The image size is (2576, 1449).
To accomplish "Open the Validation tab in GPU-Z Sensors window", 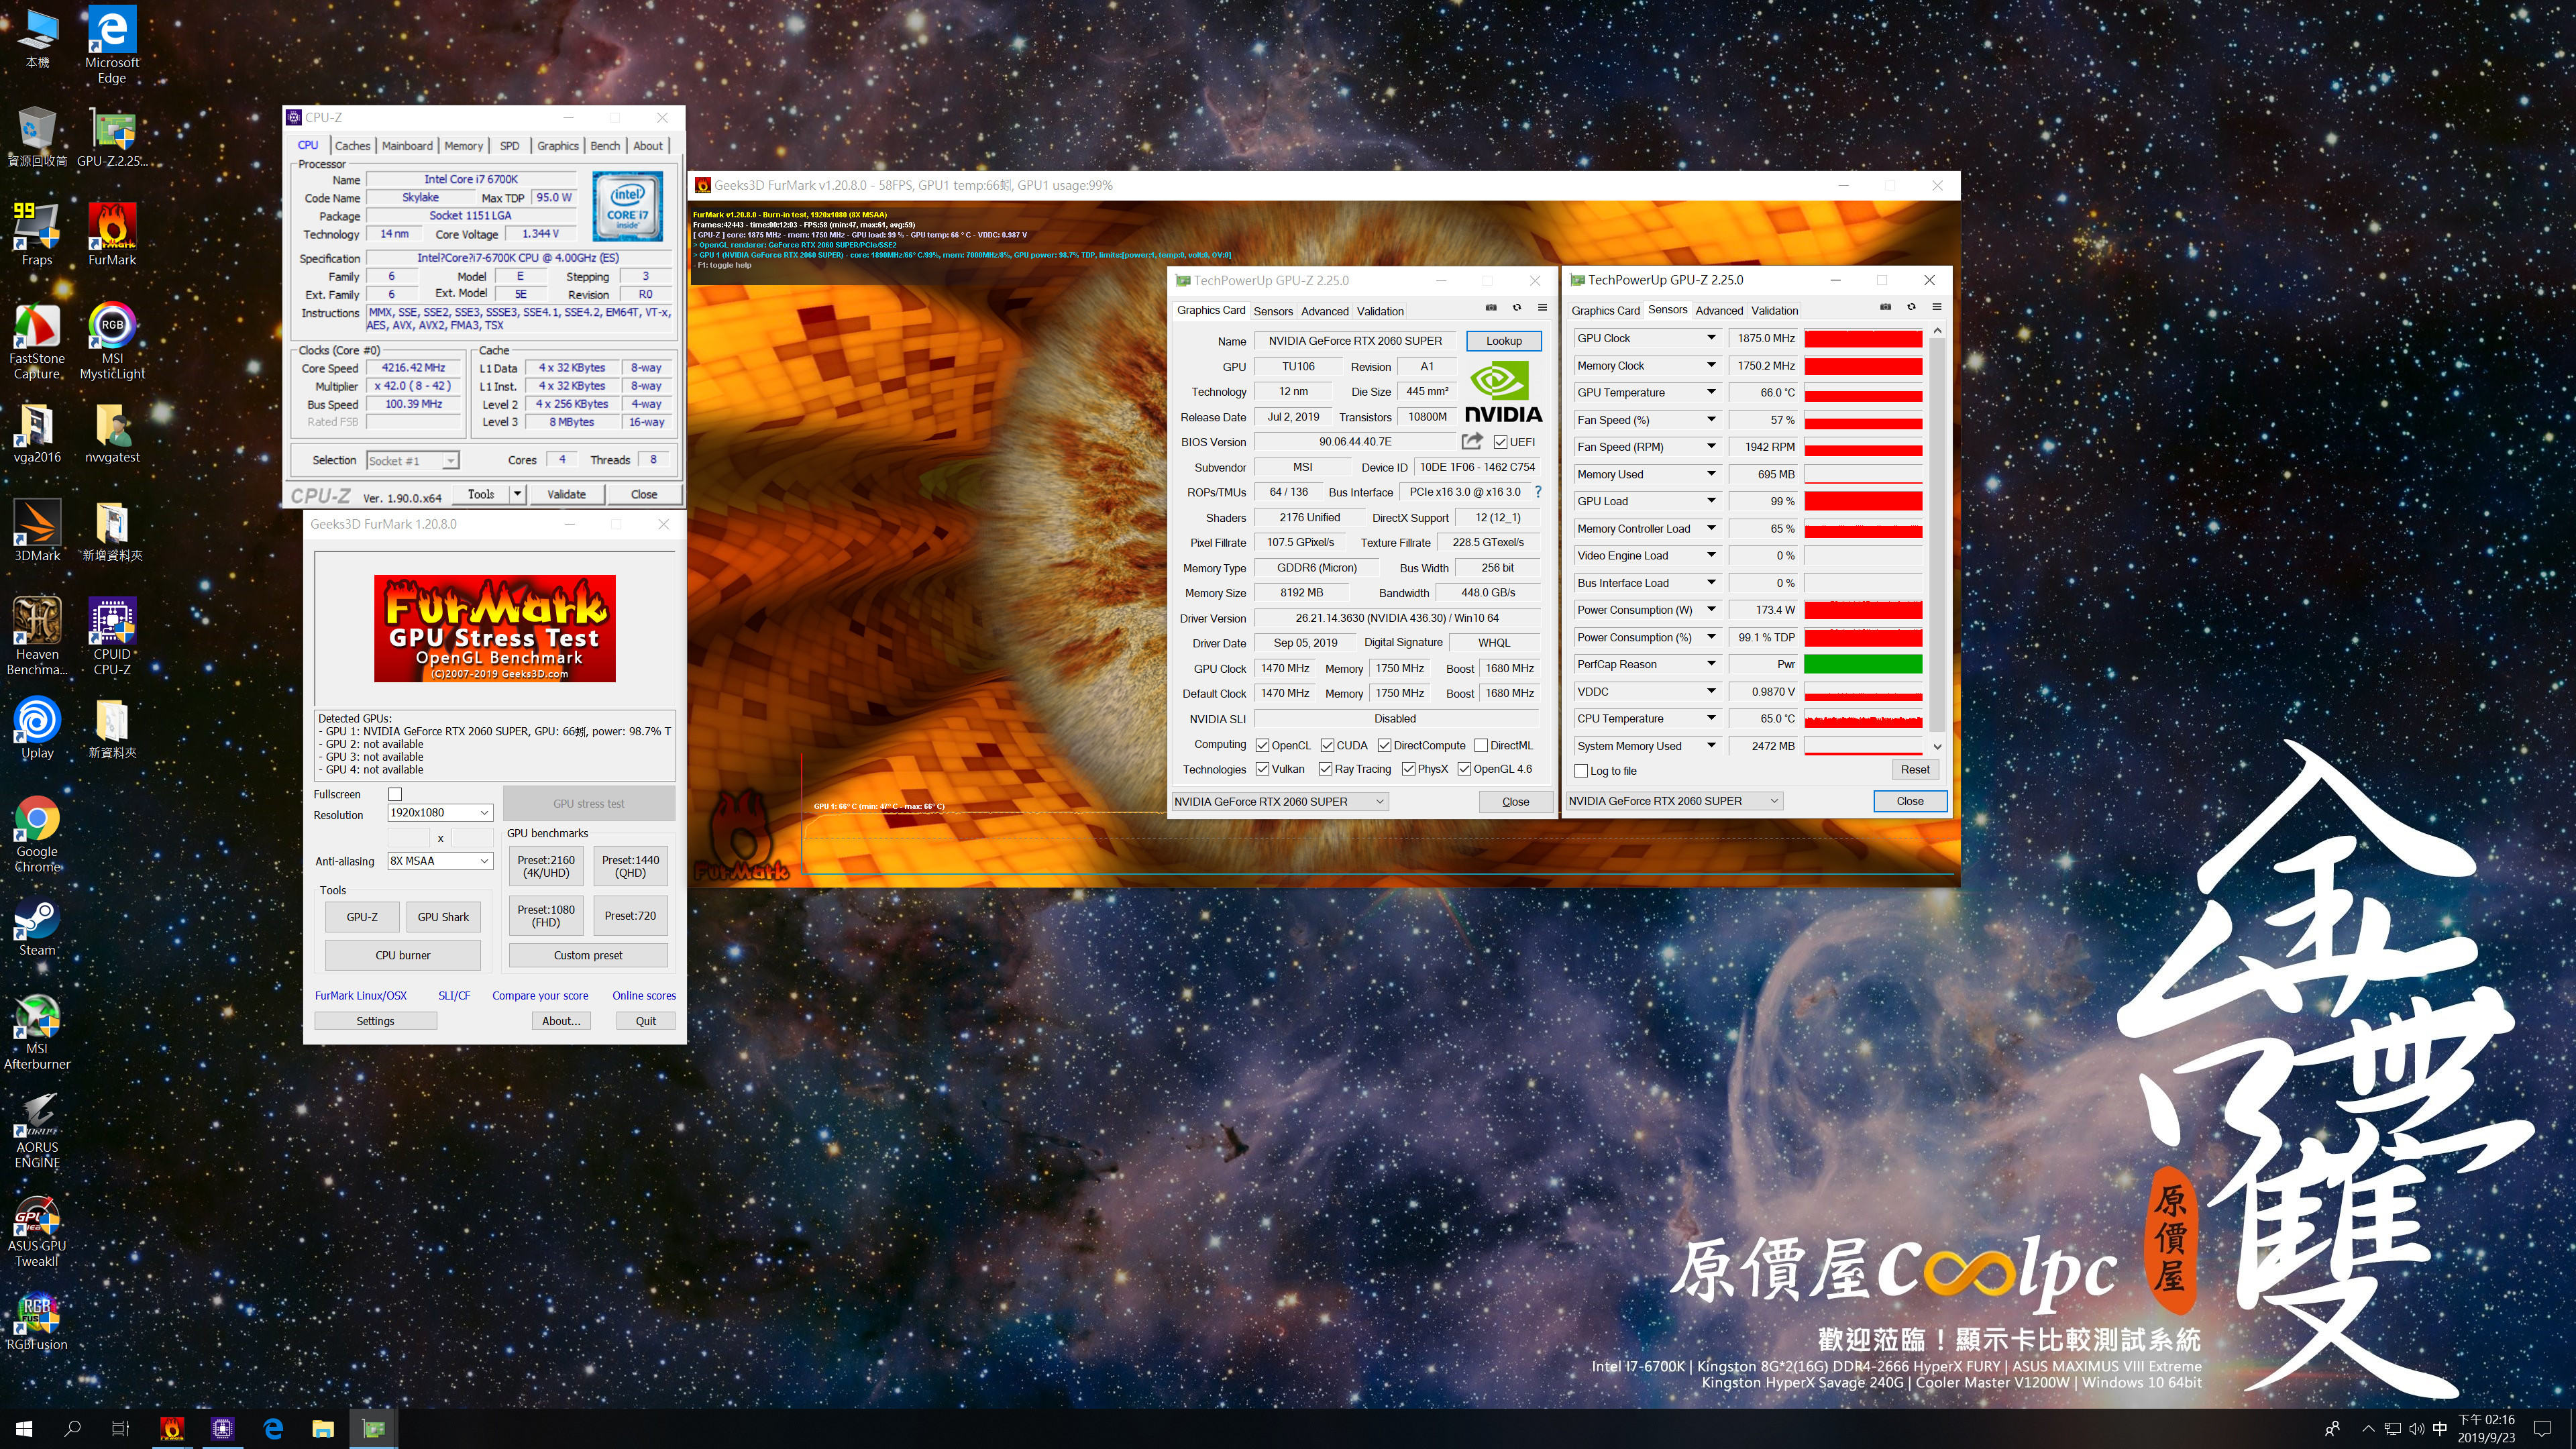I will [1775, 311].
